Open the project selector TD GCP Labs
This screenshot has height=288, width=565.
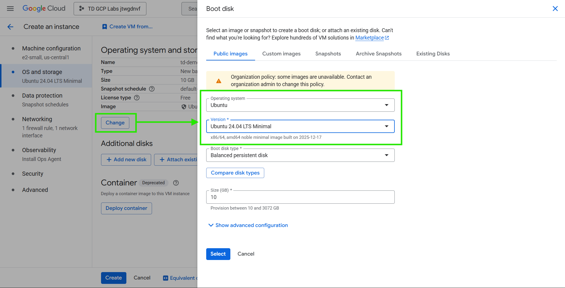(x=110, y=9)
